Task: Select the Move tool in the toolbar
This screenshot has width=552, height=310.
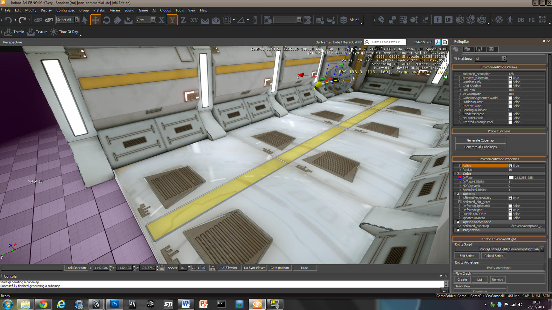Action: tap(95, 20)
